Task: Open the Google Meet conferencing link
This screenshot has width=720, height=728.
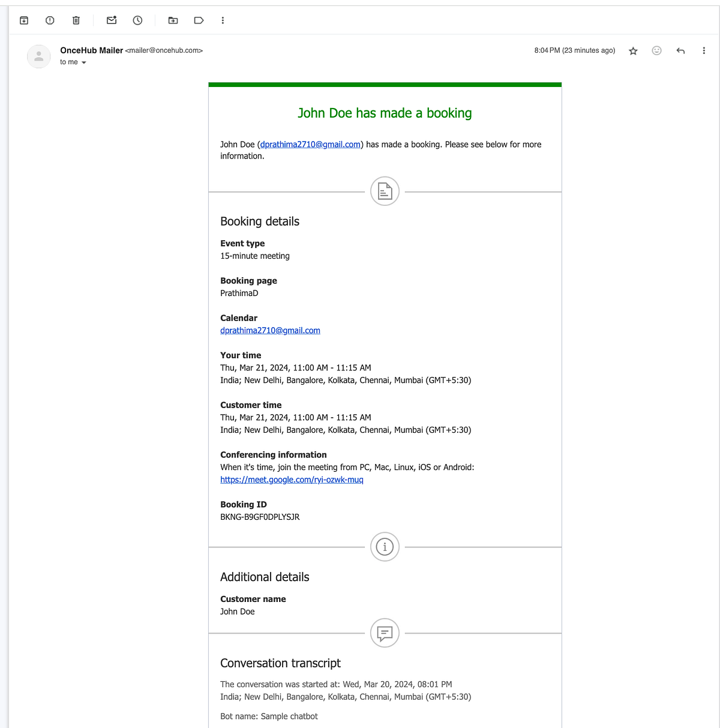Action: coord(292,480)
